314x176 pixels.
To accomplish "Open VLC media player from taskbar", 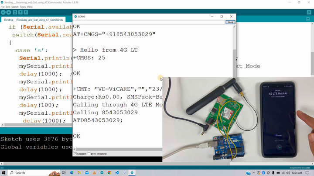I will tap(94, 173).
